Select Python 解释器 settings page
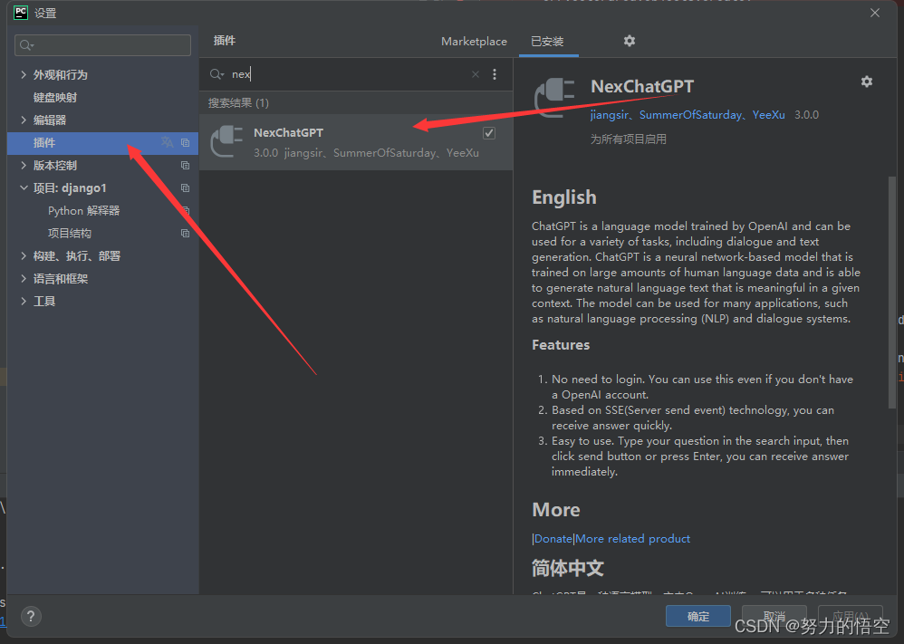Viewport: 904px width, 644px height. [x=83, y=211]
